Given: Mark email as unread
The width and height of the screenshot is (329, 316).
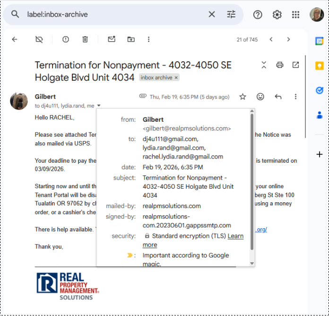Looking at the screenshot, I should pos(112,40).
